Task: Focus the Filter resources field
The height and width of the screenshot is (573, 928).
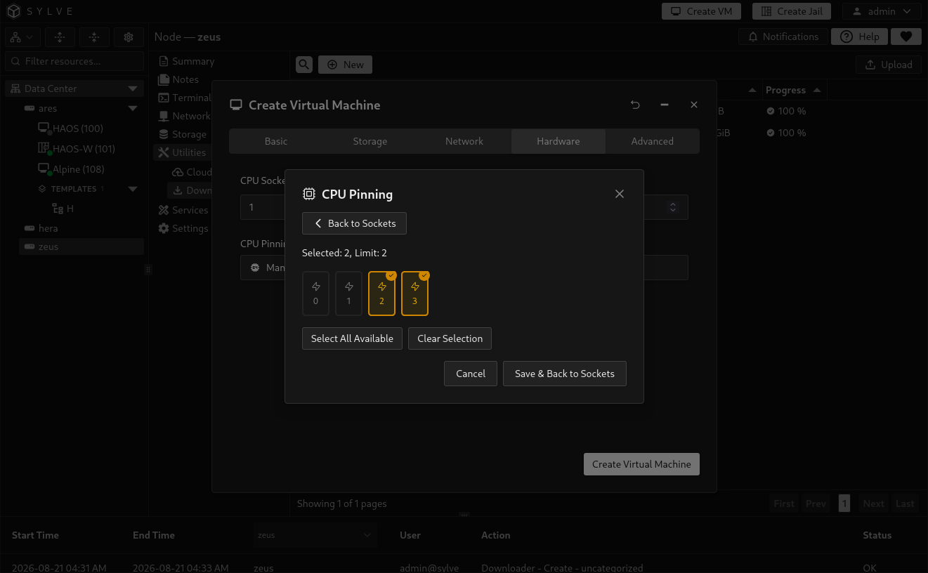Action: coord(74,61)
